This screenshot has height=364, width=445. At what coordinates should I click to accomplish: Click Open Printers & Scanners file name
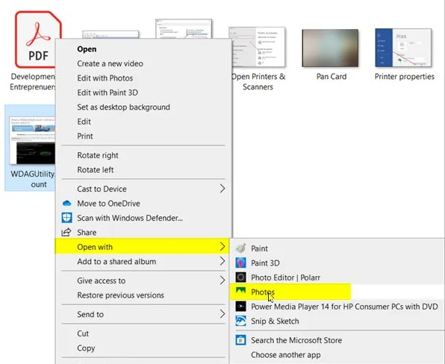(x=258, y=81)
